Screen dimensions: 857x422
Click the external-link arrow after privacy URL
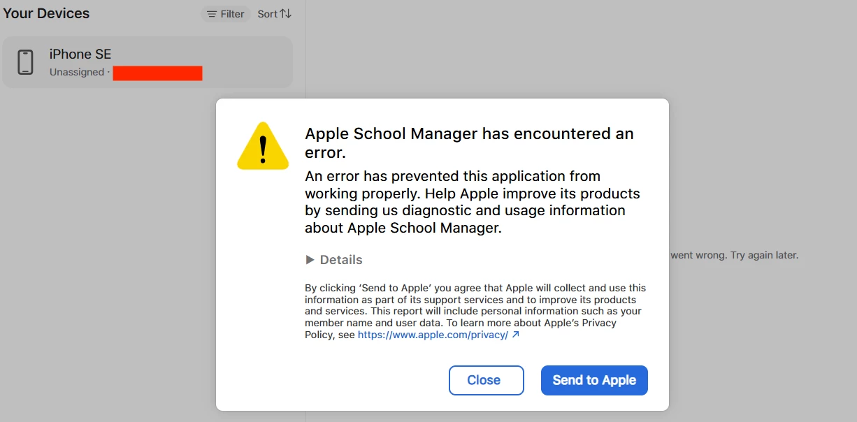pos(516,335)
